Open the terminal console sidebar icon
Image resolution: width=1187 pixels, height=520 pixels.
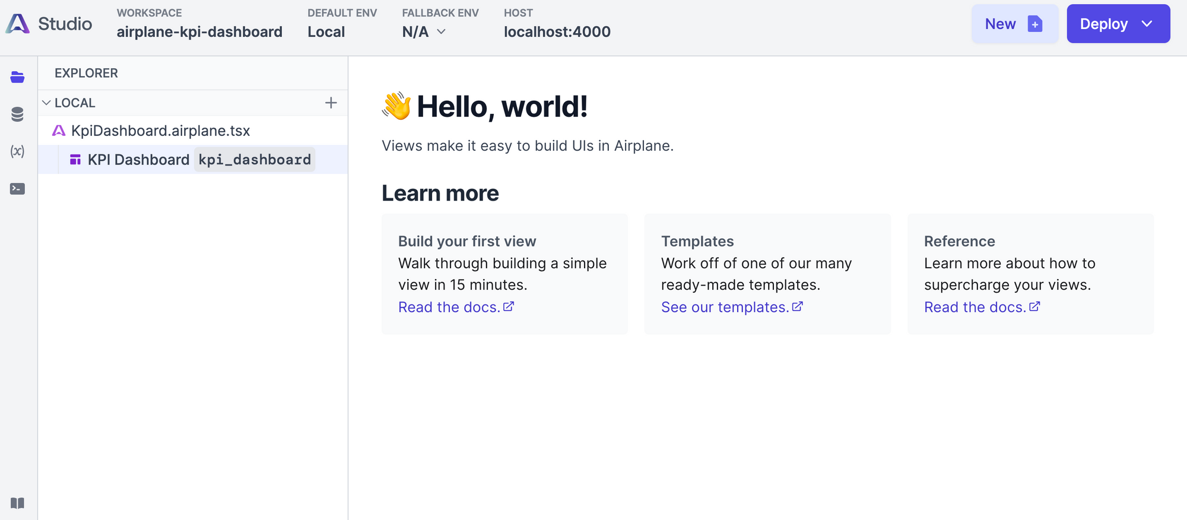17,189
